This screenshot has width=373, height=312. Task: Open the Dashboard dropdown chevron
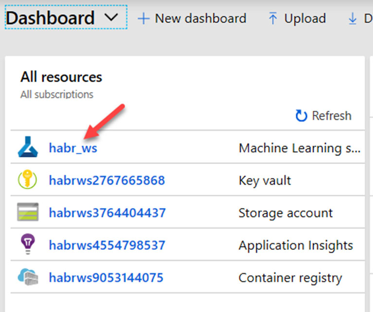click(x=111, y=17)
